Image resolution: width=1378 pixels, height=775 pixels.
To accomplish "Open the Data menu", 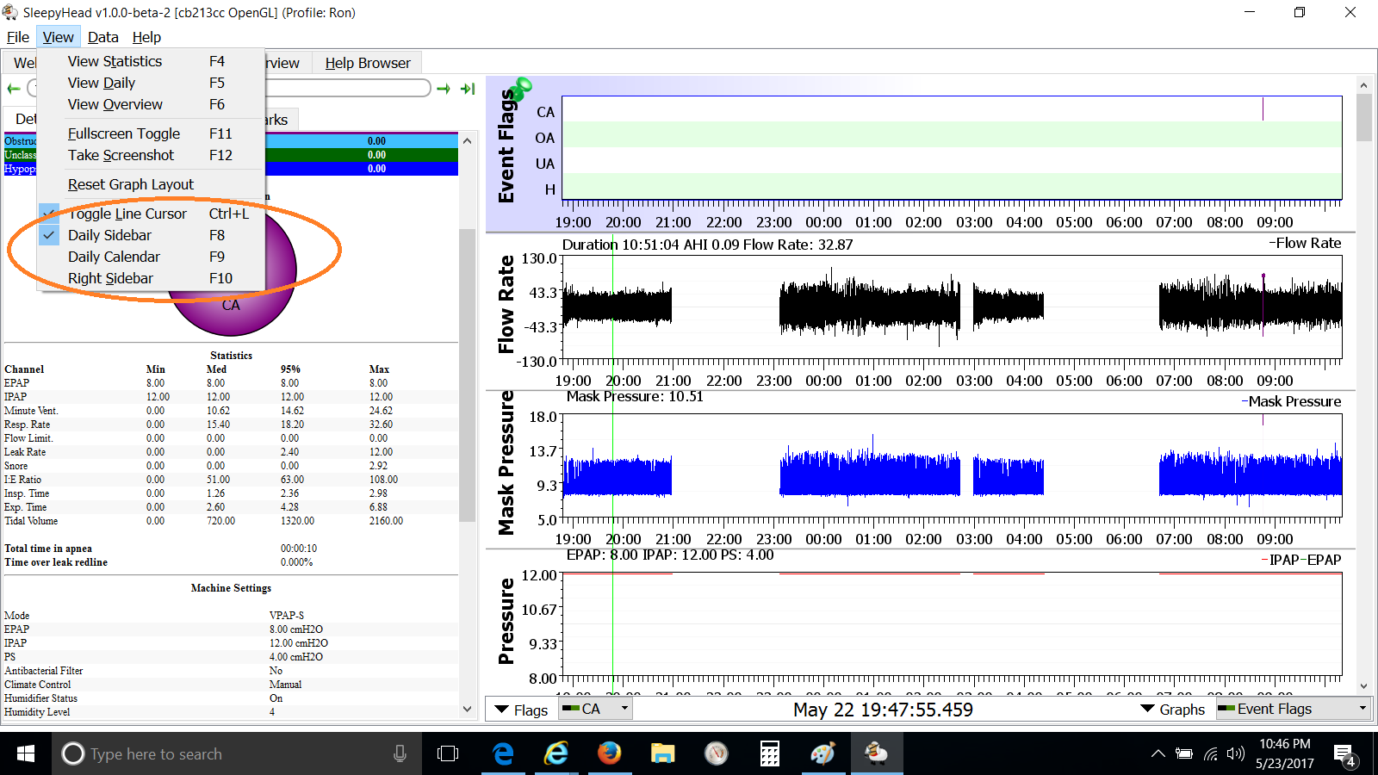I will 103,37.
